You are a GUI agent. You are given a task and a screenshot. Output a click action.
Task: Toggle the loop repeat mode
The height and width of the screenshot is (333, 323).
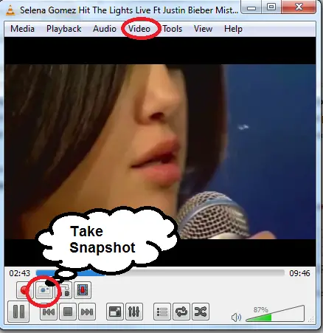(x=181, y=312)
